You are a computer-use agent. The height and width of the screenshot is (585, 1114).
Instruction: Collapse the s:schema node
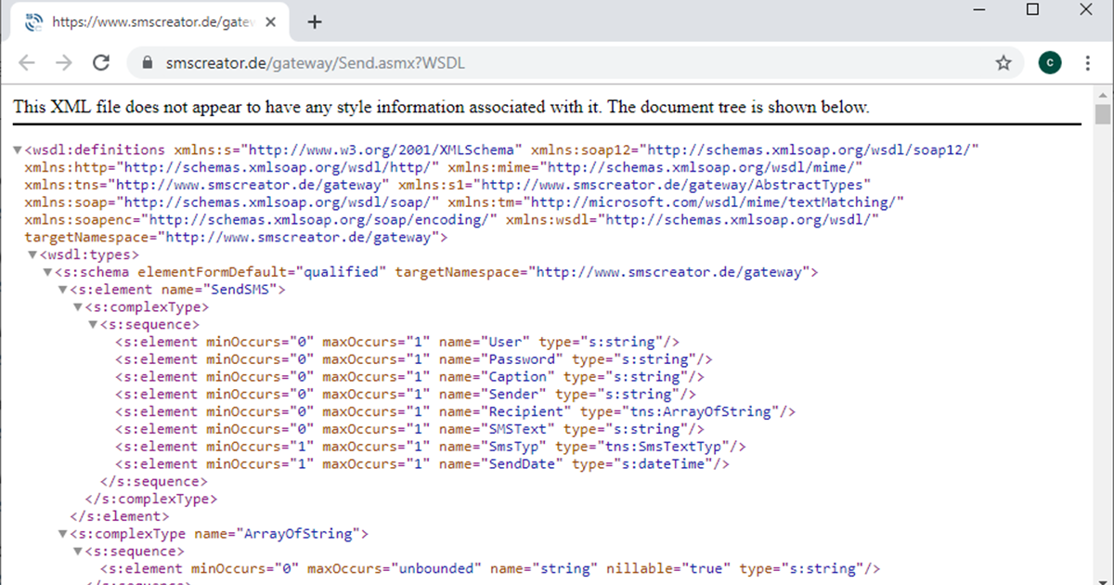tap(47, 272)
